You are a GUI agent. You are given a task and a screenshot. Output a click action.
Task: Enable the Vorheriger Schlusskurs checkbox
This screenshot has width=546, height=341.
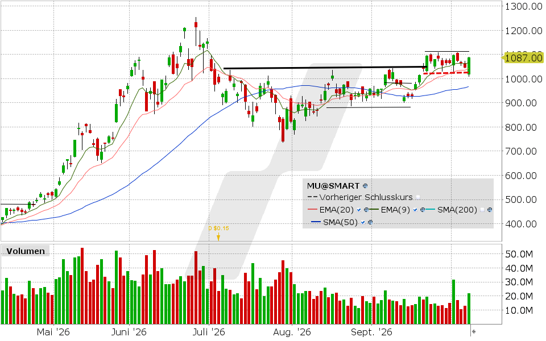(x=418, y=197)
